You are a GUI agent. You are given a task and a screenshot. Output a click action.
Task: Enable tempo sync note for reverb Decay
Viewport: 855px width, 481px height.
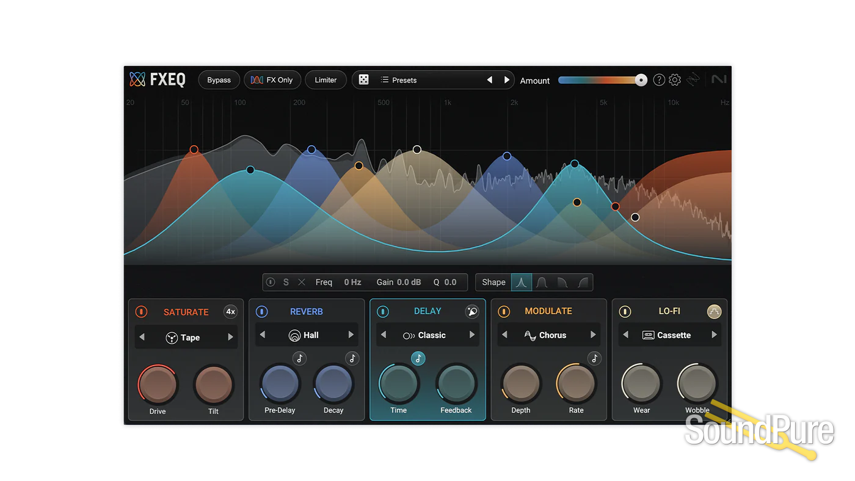point(352,358)
